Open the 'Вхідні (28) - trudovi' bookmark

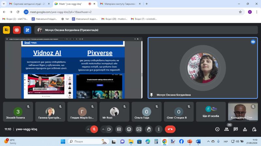coord(115,19)
